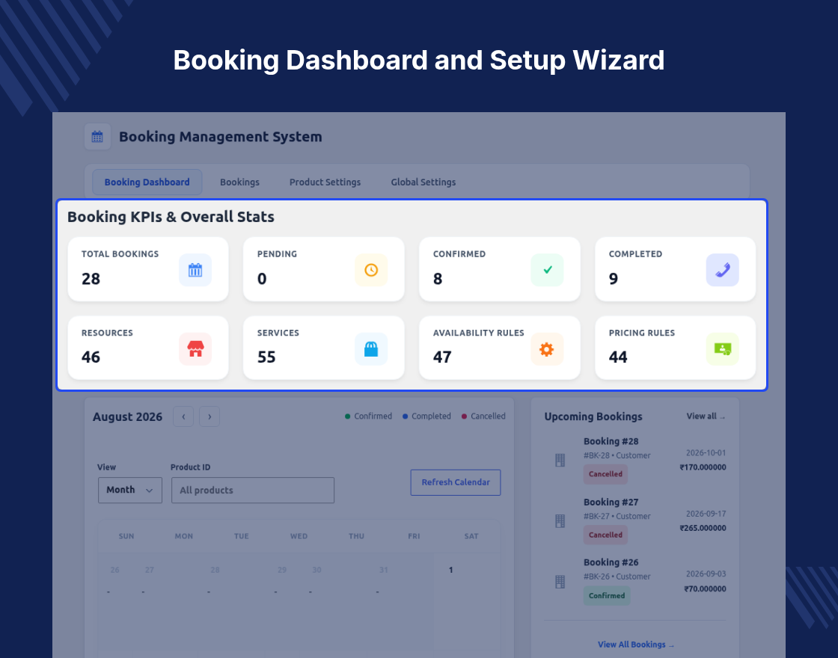
Task: Click the building icon beside Booking #26
Action: (560, 582)
